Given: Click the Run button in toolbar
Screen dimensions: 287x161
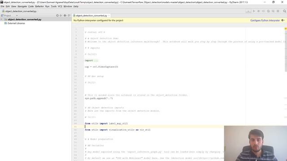Looking at the screenshot, I should (x=254, y=11).
